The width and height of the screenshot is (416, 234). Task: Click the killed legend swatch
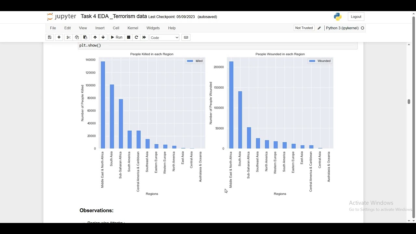(x=190, y=61)
